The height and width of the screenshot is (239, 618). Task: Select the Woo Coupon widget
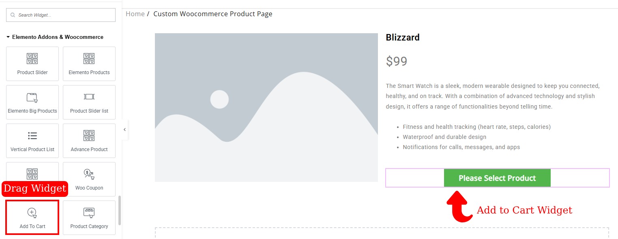(x=89, y=179)
